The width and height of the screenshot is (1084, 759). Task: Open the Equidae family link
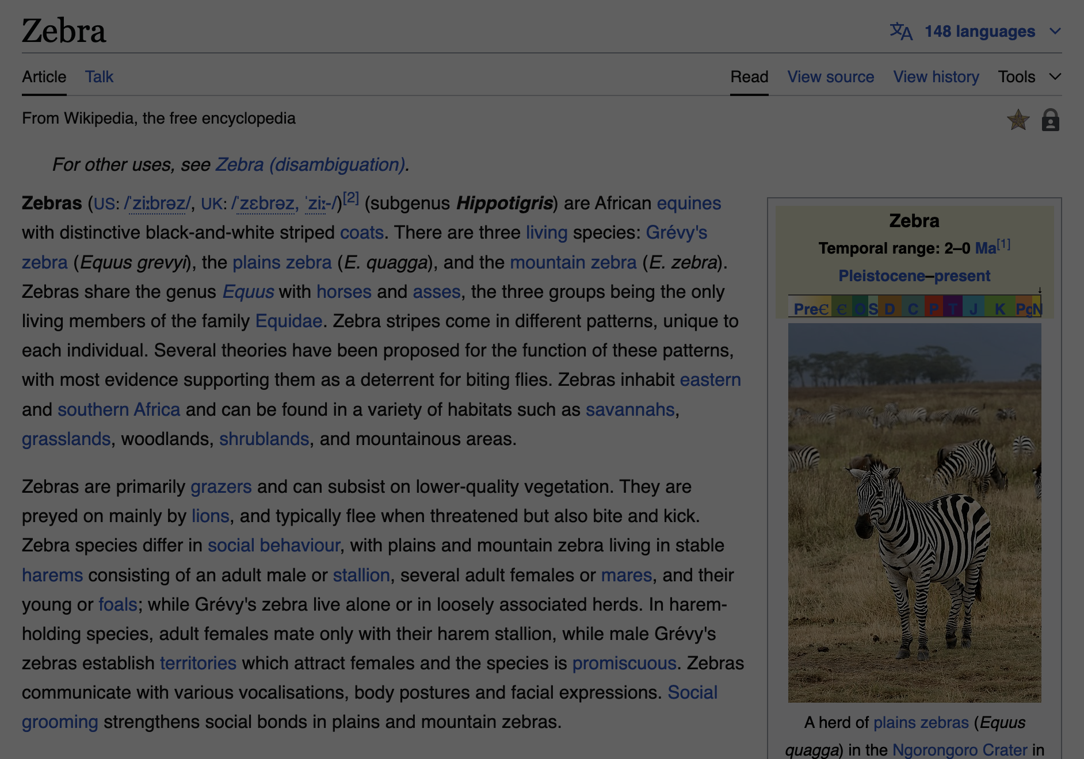coord(288,321)
